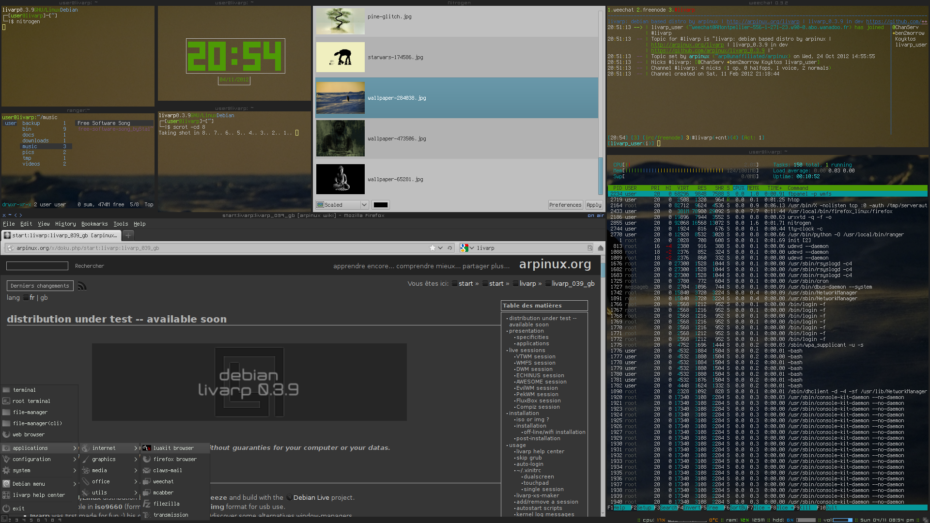This screenshot has height=523, width=930.
Task: Expand office submenu
Action: point(109,481)
